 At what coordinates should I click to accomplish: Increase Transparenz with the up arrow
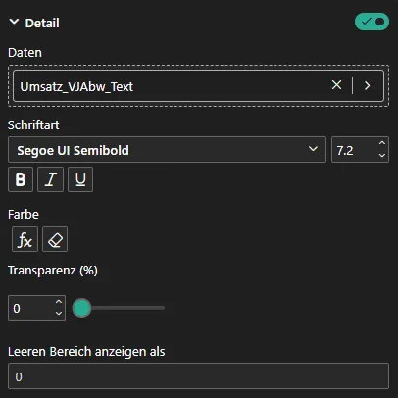click(59, 302)
